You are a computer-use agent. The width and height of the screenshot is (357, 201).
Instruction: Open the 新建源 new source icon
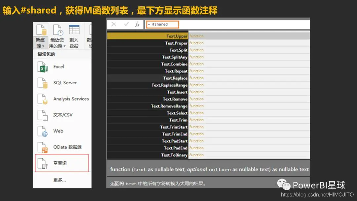click(x=41, y=30)
